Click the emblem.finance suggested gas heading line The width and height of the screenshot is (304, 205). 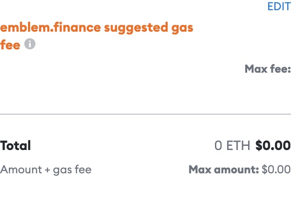97,28
